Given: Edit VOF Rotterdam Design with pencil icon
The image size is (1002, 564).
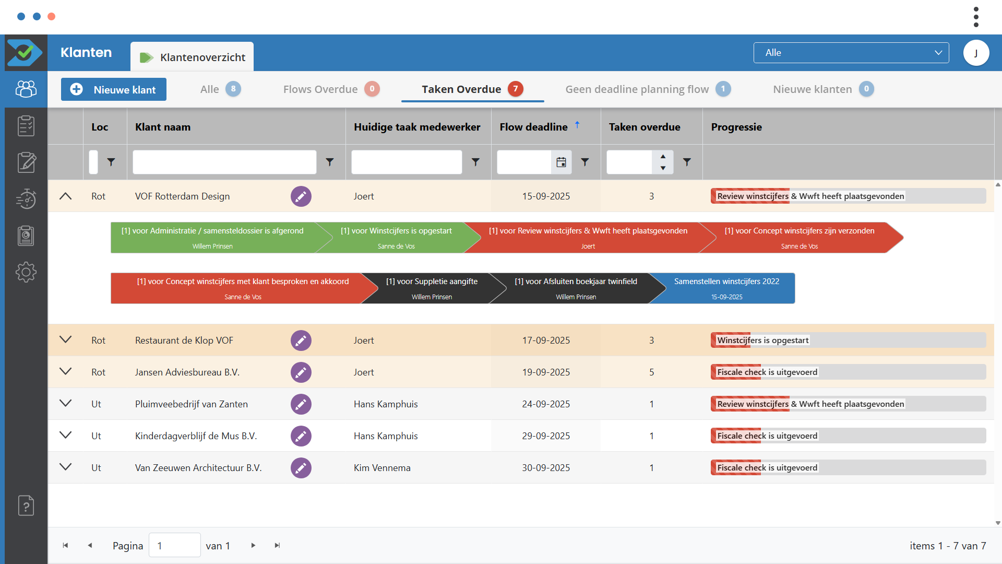Looking at the screenshot, I should click(x=301, y=196).
